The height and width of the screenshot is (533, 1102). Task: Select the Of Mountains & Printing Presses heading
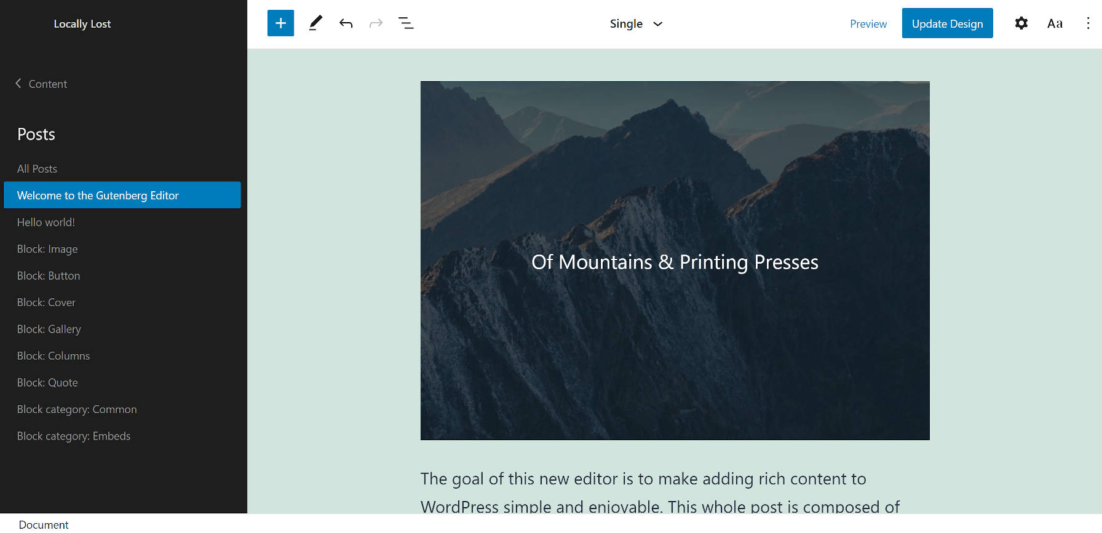pos(675,262)
